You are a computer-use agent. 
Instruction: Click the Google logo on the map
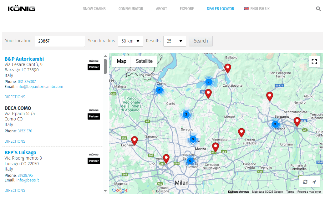click(x=120, y=190)
